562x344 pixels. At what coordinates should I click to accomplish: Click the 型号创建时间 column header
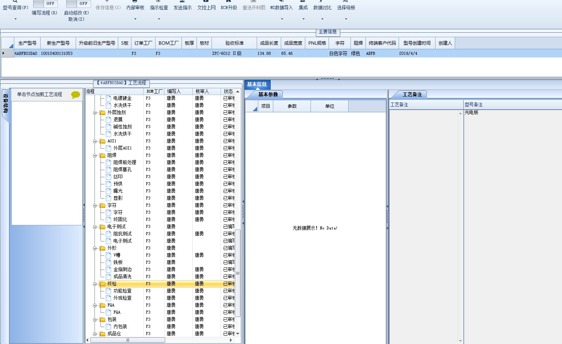(417, 43)
